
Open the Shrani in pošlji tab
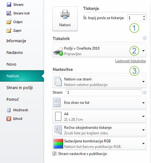[20, 88]
